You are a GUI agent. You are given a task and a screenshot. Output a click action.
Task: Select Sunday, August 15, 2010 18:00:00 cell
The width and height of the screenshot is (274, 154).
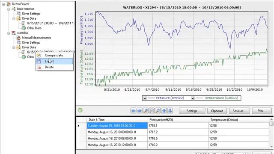point(117,125)
